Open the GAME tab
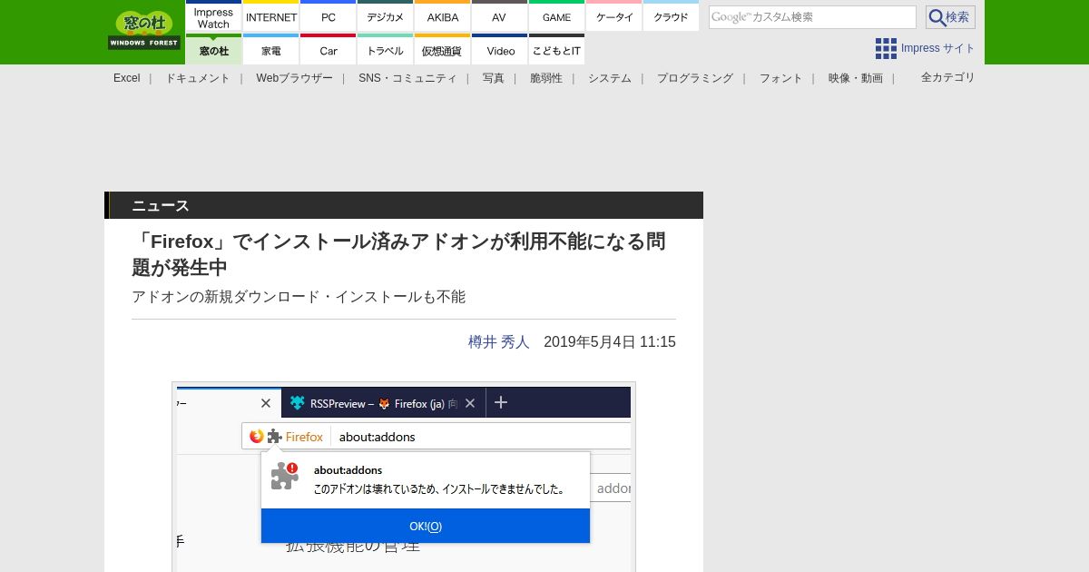Viewport: 1089px width, 572px height. tap(556, 17)
